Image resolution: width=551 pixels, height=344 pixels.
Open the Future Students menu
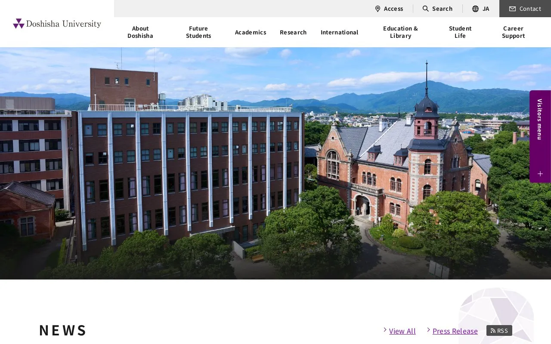198,32
